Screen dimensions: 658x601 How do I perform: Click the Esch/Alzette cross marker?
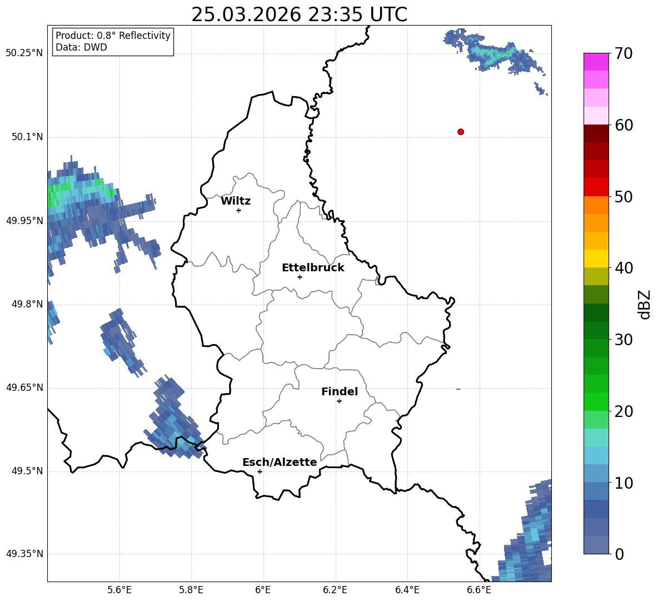coord(260,471)
